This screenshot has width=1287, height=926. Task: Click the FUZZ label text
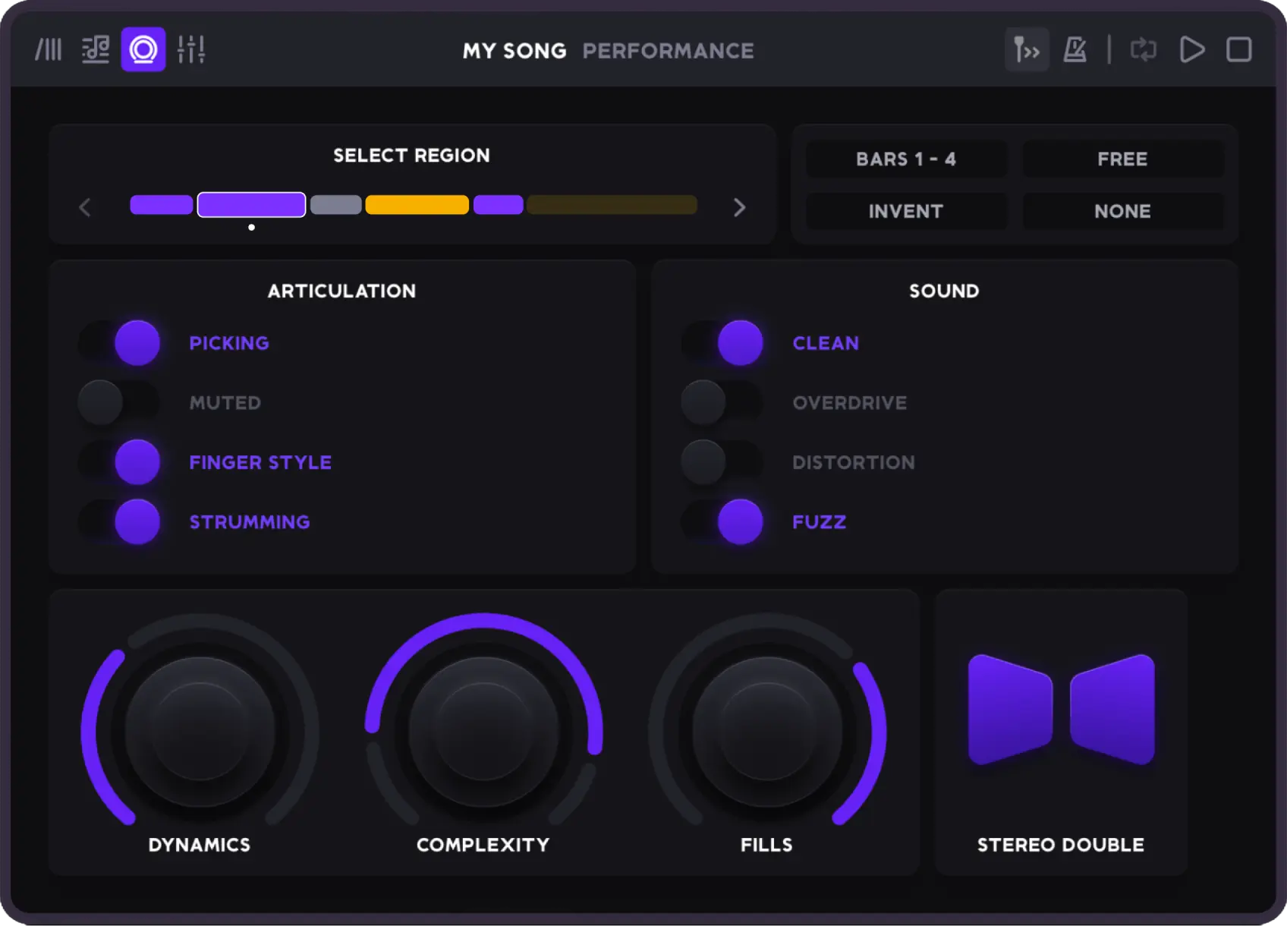[x=820, y=522]
